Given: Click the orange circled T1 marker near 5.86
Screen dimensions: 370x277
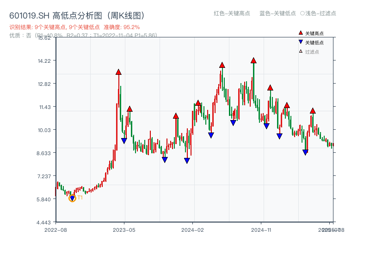Looking at the screenshot, I should coord(72,199).
